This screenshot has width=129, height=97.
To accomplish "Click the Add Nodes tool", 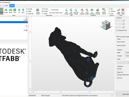I will (x=71, y=11).
